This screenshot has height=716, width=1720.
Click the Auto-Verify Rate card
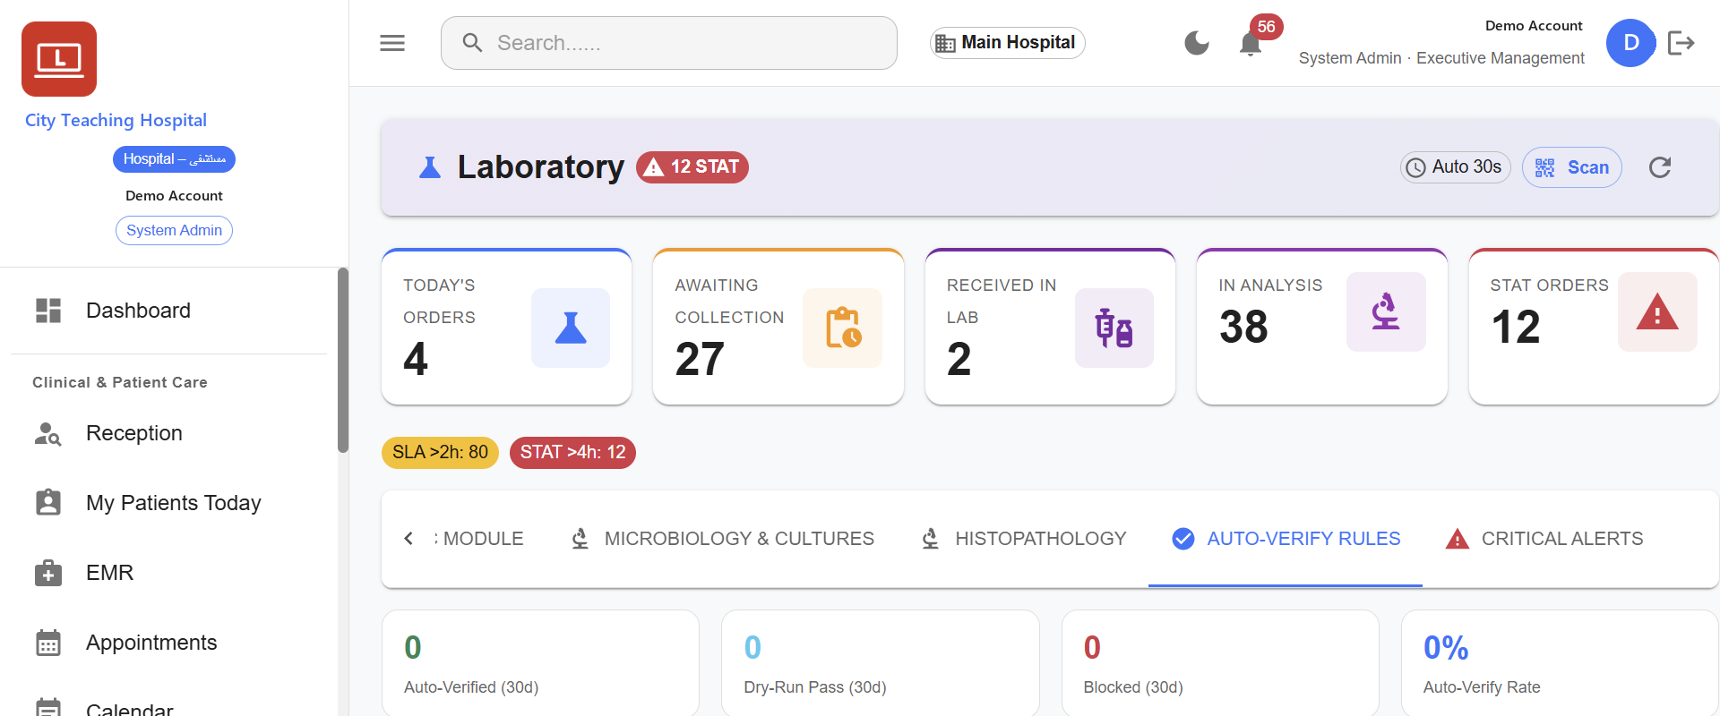click(x=1560, y=663)
